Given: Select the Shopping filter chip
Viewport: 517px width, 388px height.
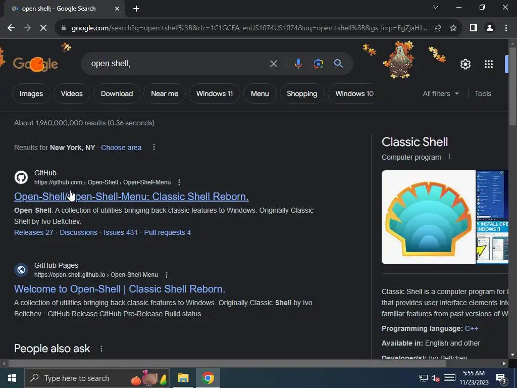Looking at the screenshot, I should [302, 93].
